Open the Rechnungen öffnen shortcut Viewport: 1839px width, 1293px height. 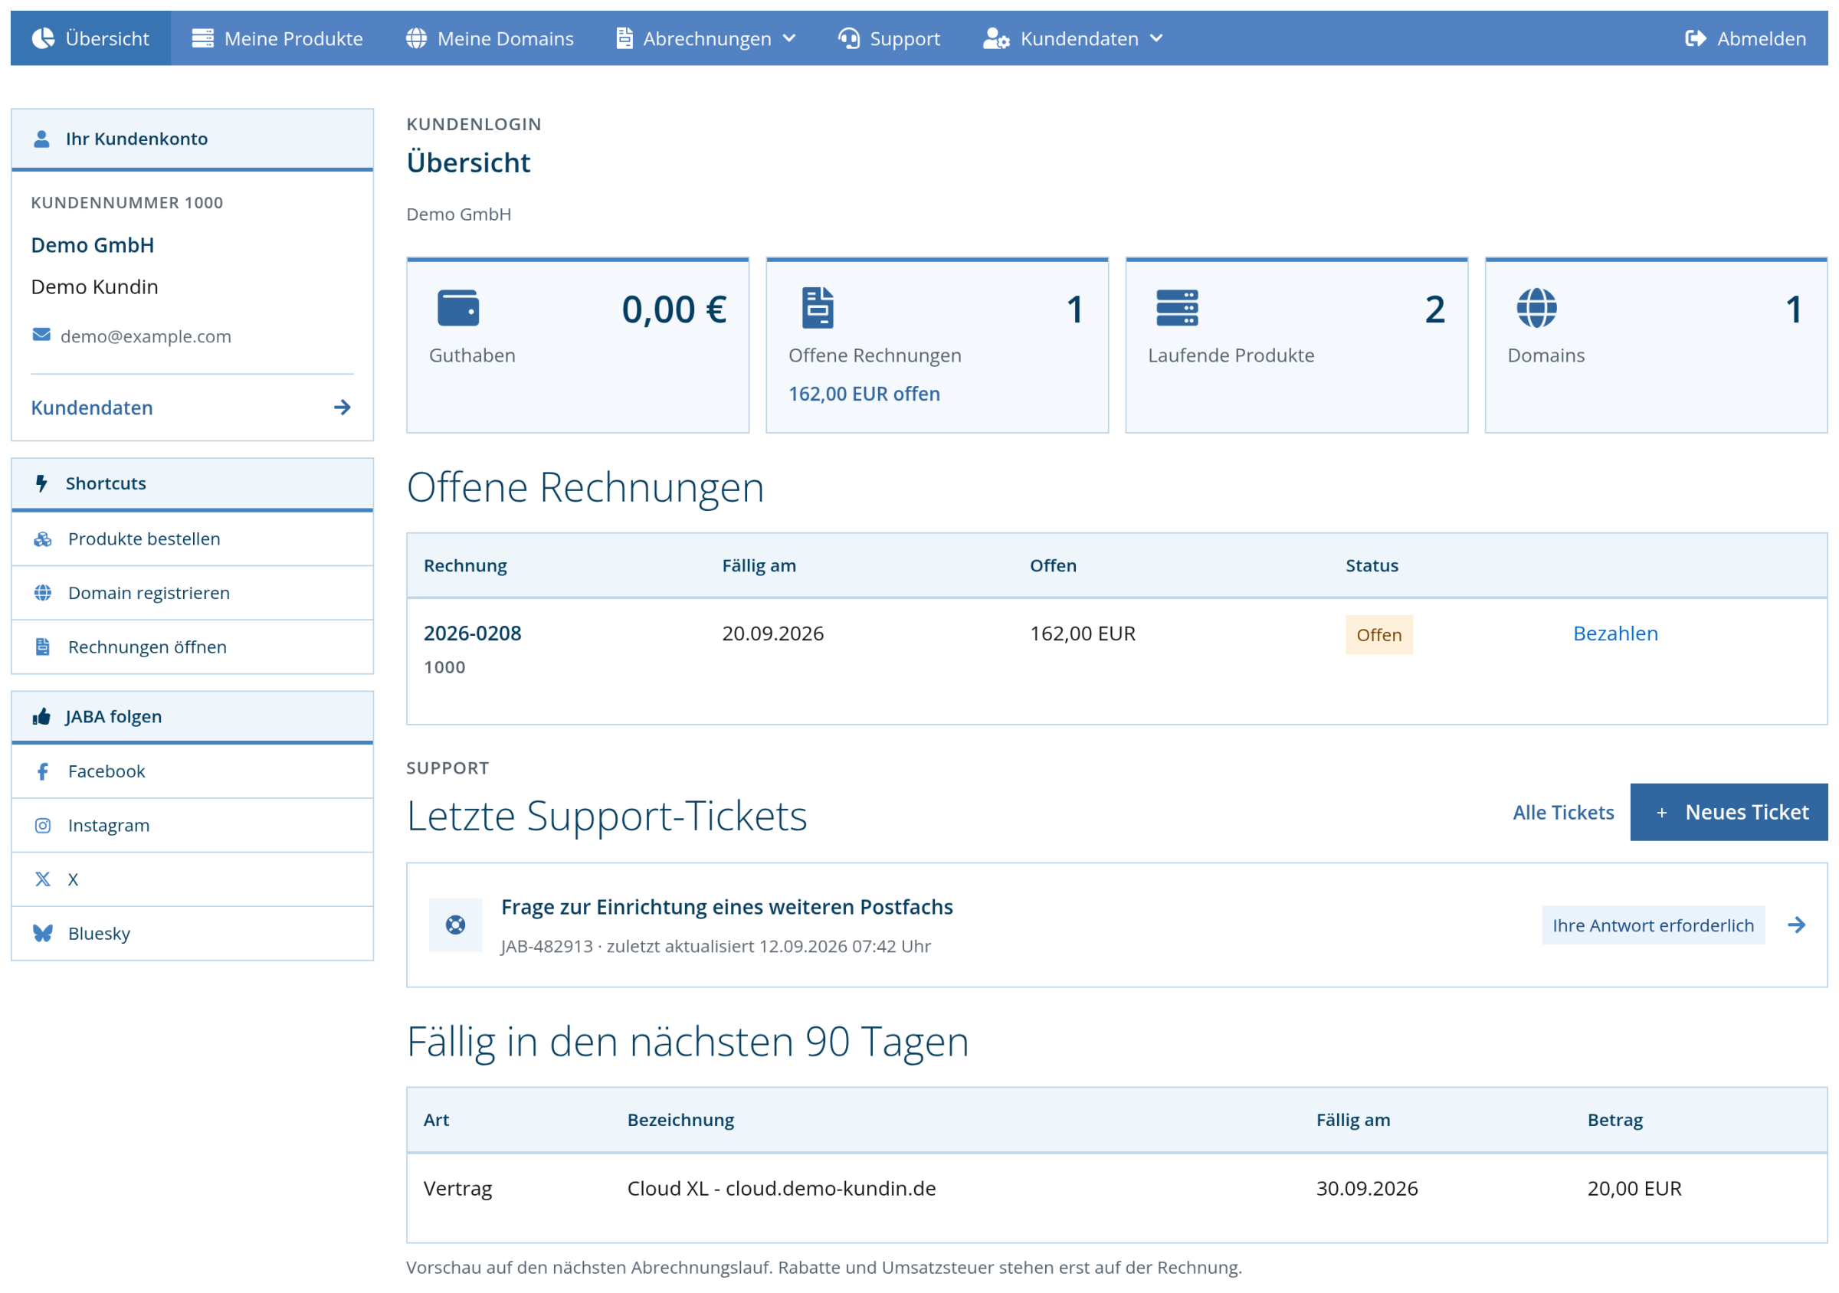pyautogui.click(x=192, y=647)
